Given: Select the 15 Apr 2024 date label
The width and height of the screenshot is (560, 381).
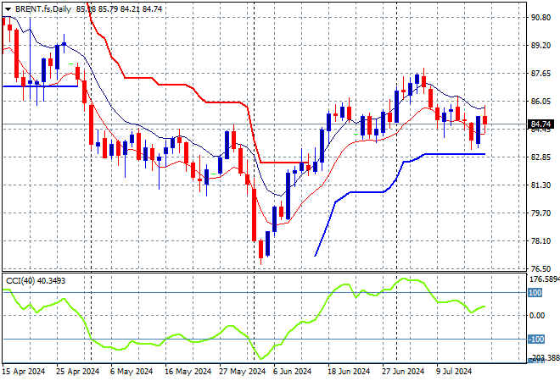Looking at the screenshot, I should click(23, 371).
